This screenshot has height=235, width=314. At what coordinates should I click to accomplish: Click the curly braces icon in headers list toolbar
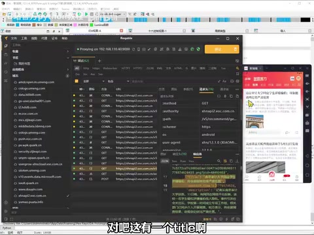click(219, 96)
